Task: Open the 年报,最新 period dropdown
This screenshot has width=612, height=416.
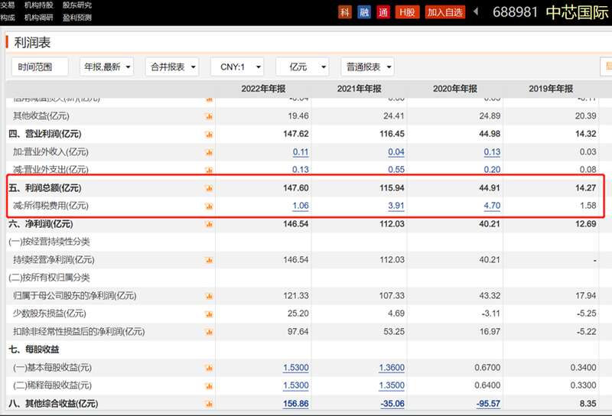Action: click(x=106, y=67)
